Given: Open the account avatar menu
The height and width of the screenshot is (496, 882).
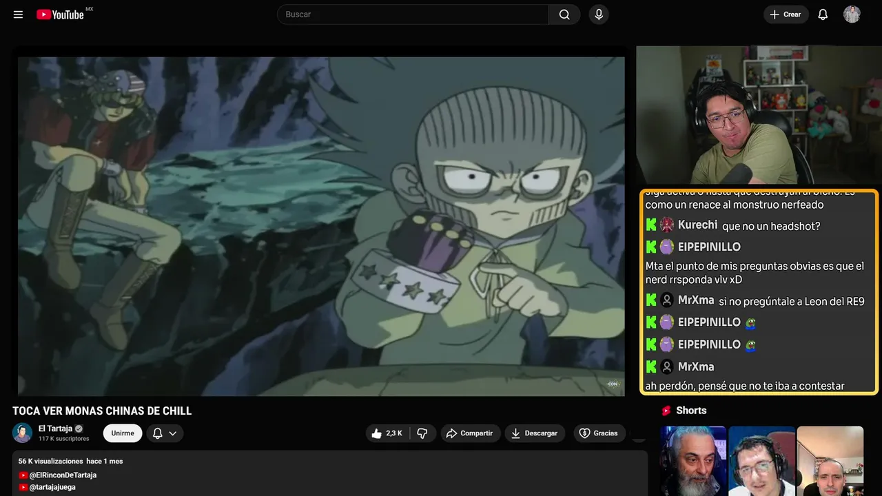Looking at the screenshot, I should coord(852,14).
